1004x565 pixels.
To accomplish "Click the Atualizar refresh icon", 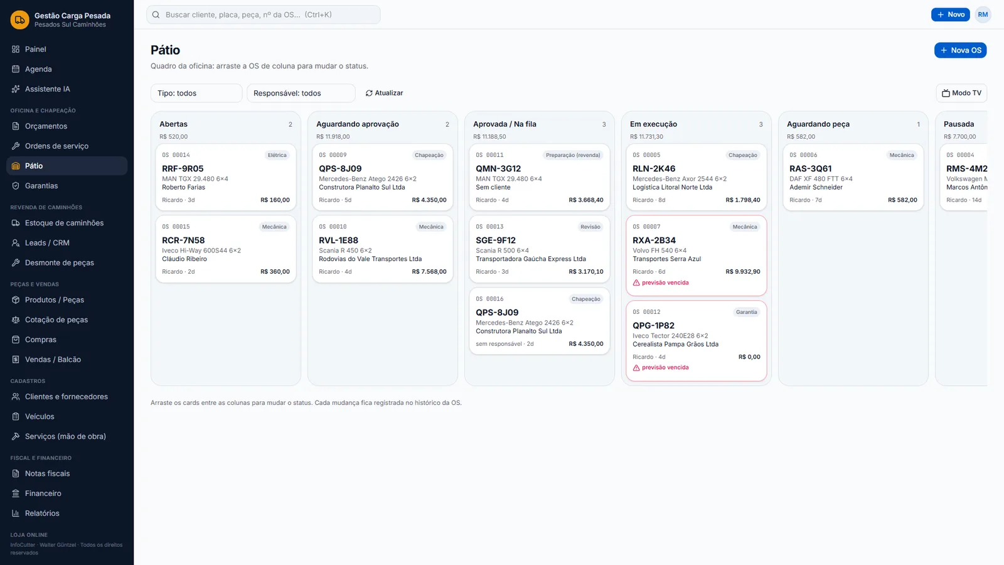I will click(369, 93).
